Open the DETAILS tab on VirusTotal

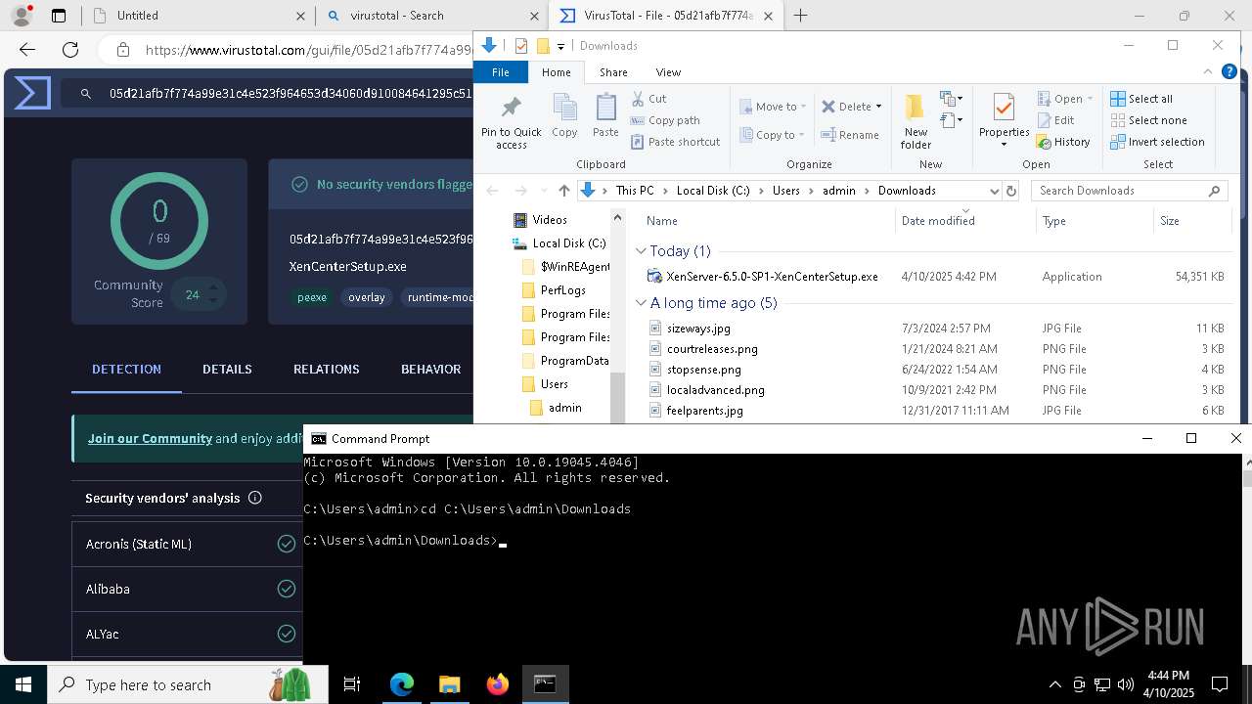tap(227, 369)
